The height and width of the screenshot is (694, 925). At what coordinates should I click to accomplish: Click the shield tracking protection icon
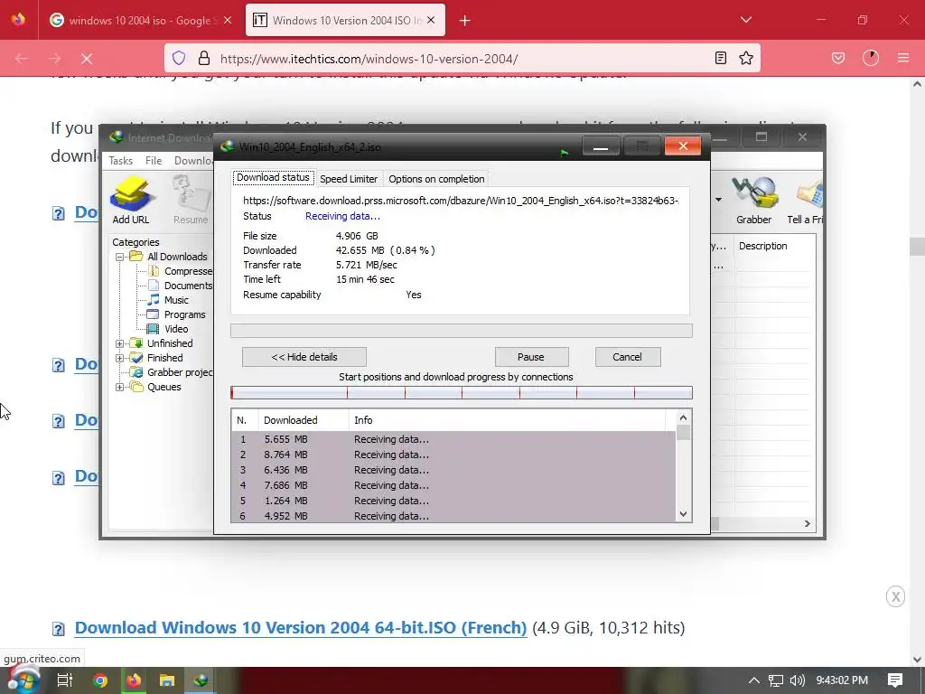coord(179,58)
